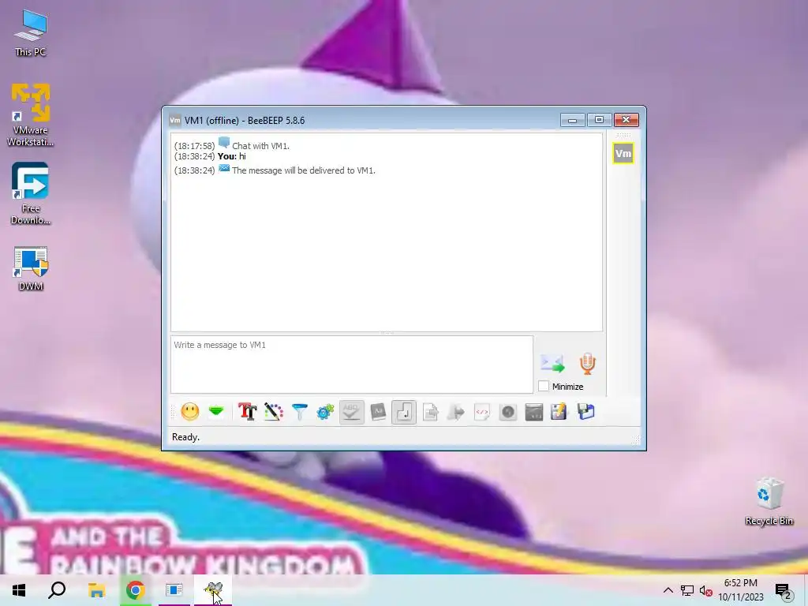Image resolution: width=808 pixels, height=606 pixels.
Task: Click the 'Ready.' status bar text
Action: coord(185,437)
